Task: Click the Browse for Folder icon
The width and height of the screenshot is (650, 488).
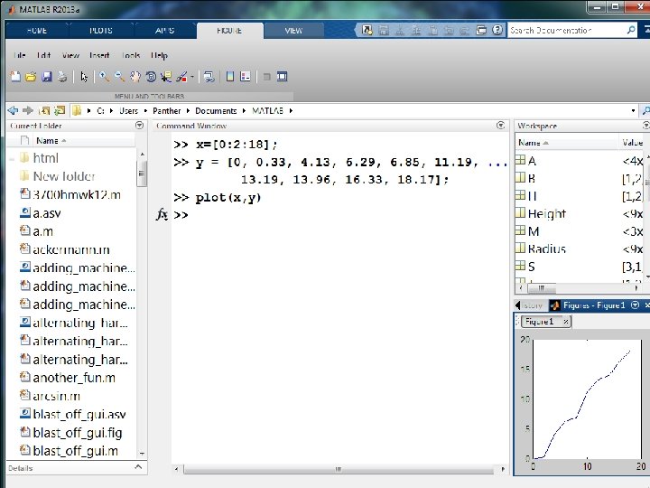Action: point(60,110)
